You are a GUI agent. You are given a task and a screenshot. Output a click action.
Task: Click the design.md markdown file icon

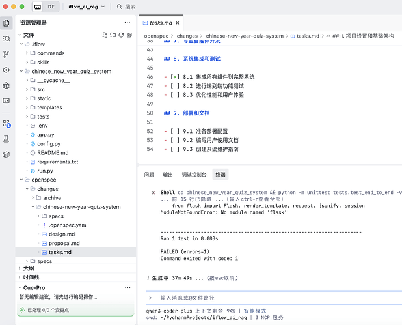pos(44,234)
